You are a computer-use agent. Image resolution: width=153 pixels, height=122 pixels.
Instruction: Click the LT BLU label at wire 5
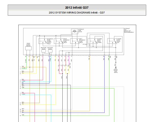[23, 81]
